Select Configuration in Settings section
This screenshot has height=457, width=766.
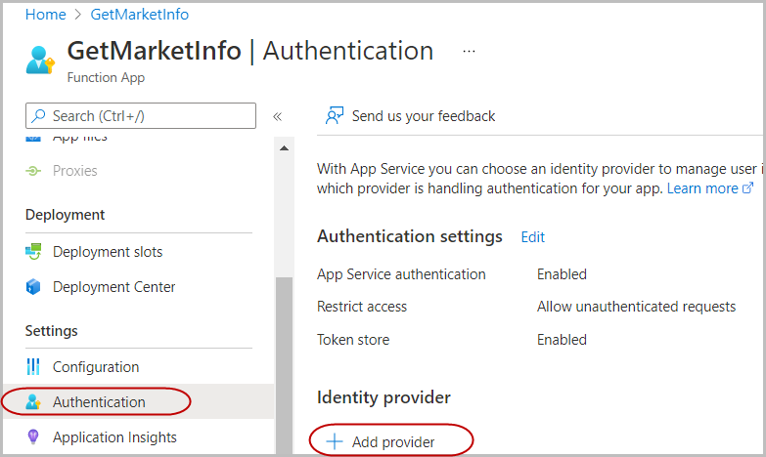(96, 367)
